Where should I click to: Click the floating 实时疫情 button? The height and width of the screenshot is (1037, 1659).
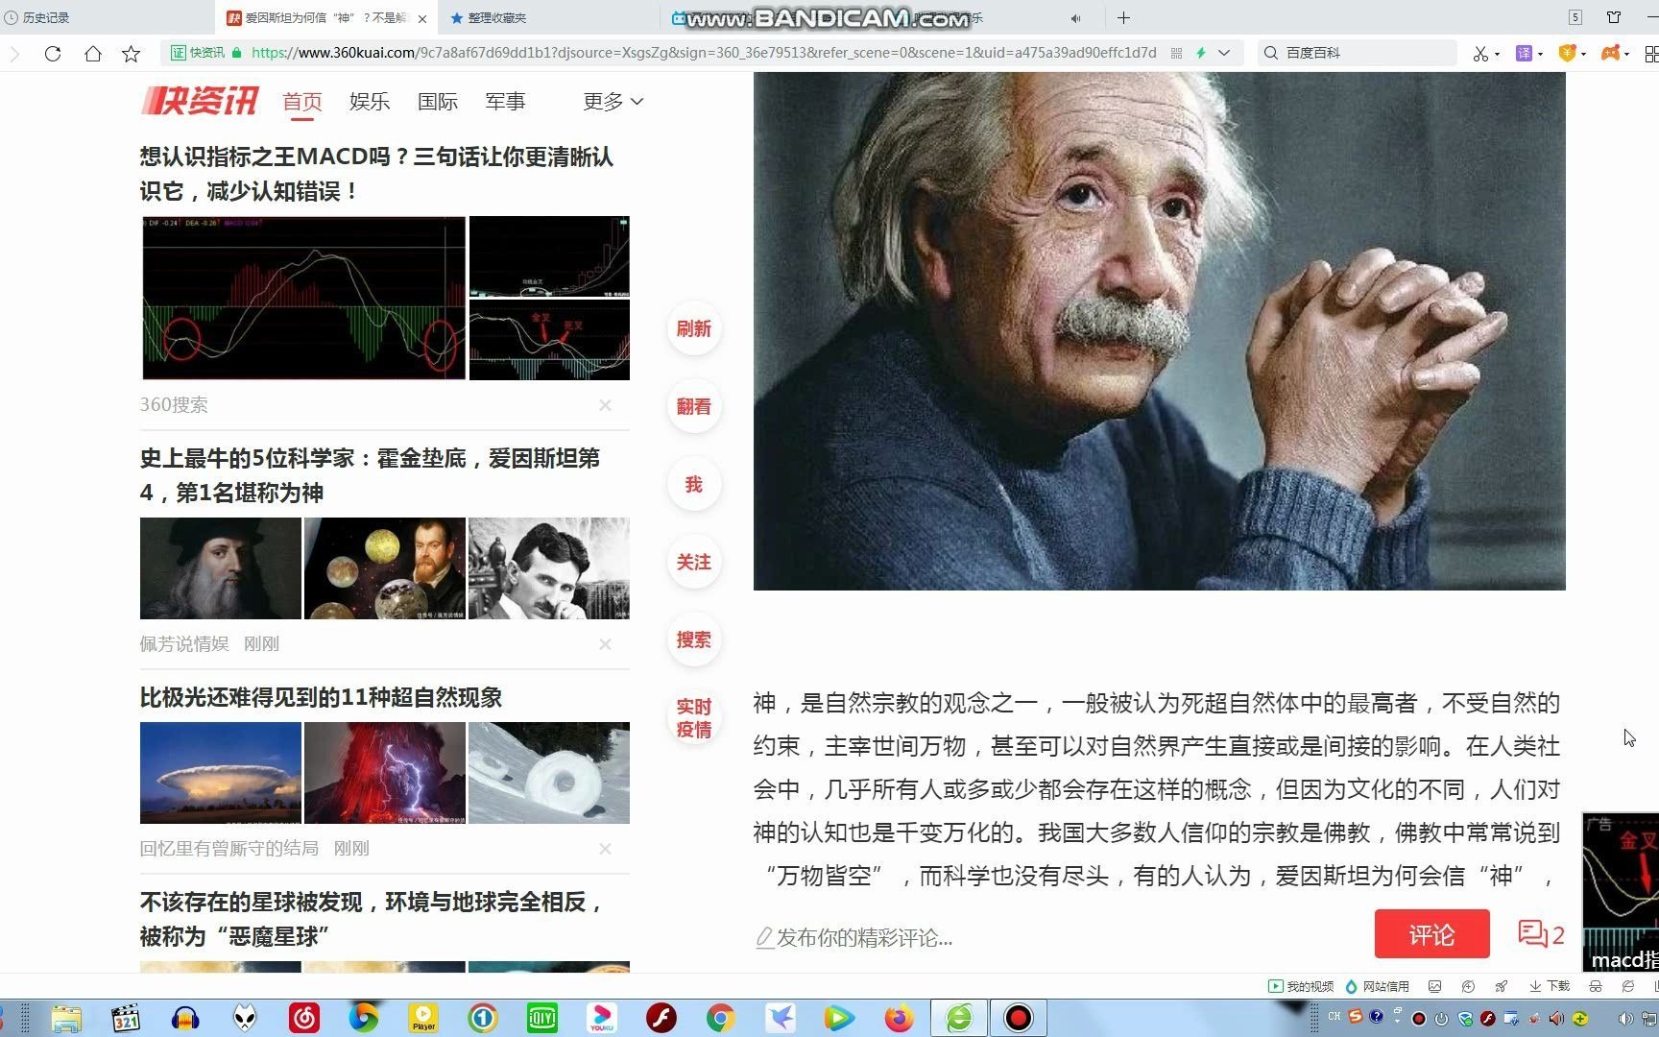pos(694,717)
